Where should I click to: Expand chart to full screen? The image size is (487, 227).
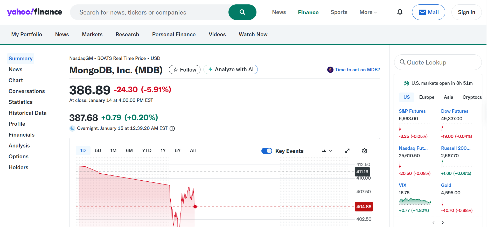point(347,151)
